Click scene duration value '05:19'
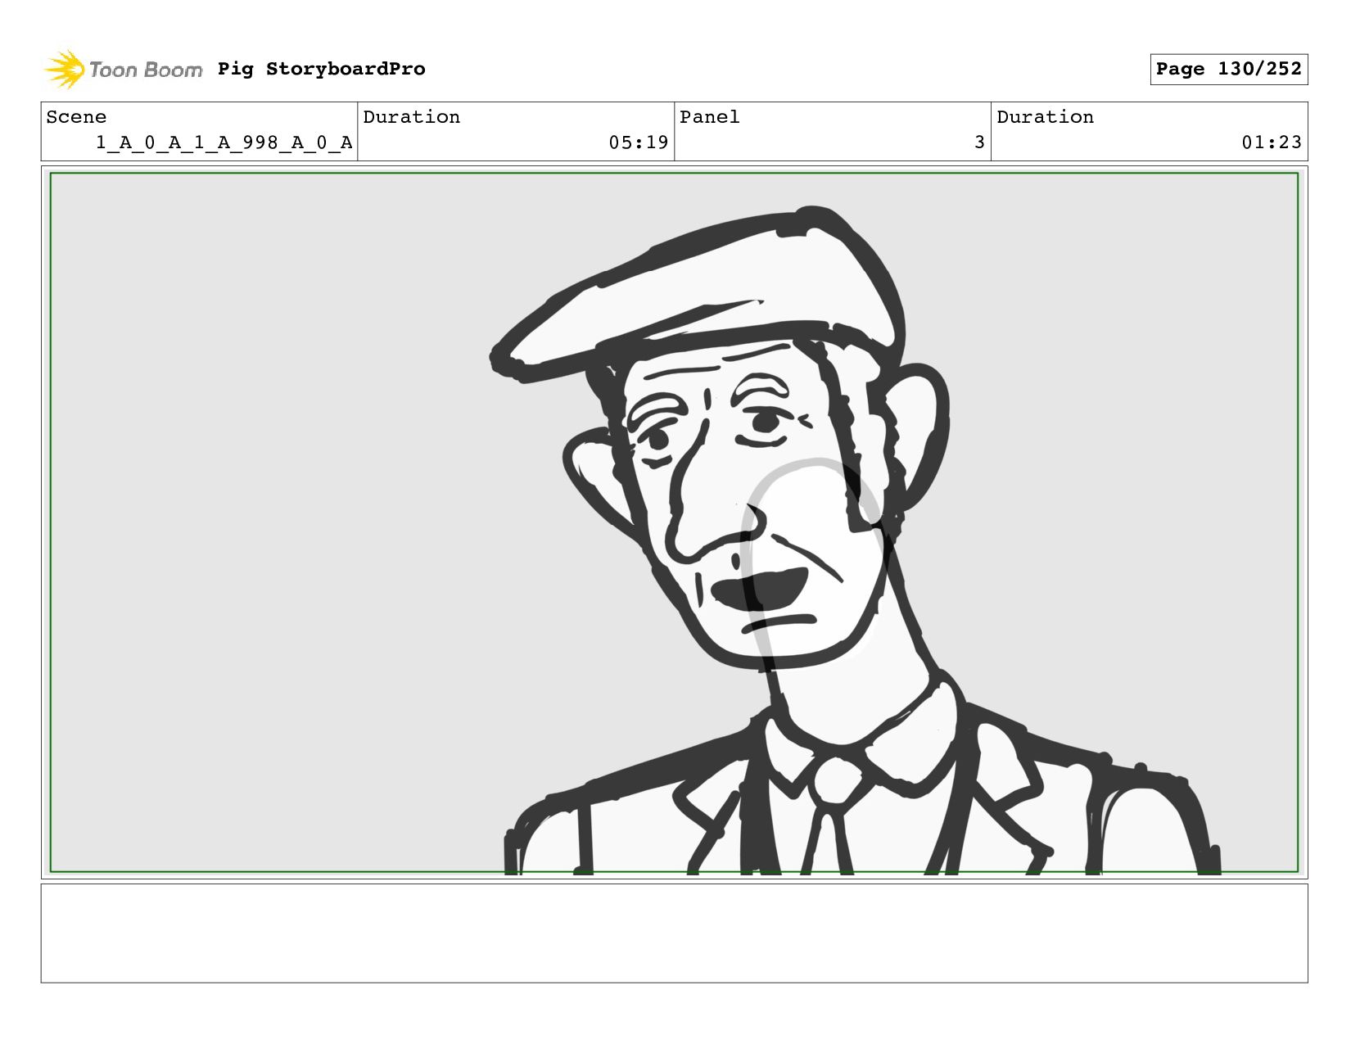The image size is (1351, 1044). tap(638, 142)
